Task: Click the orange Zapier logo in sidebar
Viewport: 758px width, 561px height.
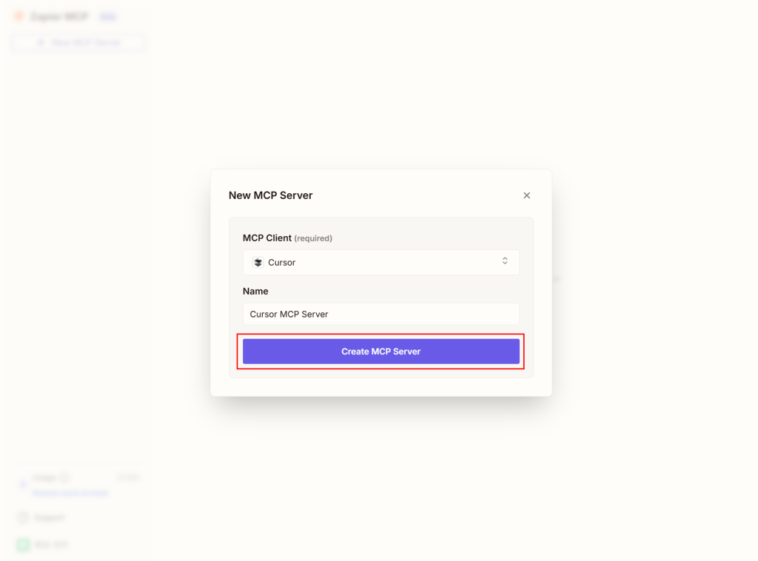Action: point(19,16)
